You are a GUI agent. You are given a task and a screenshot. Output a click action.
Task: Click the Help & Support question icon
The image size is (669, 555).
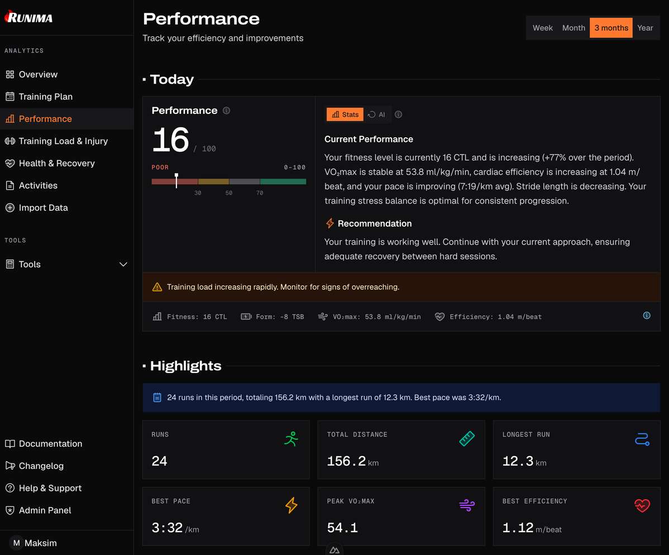click(x=10, y=488)
